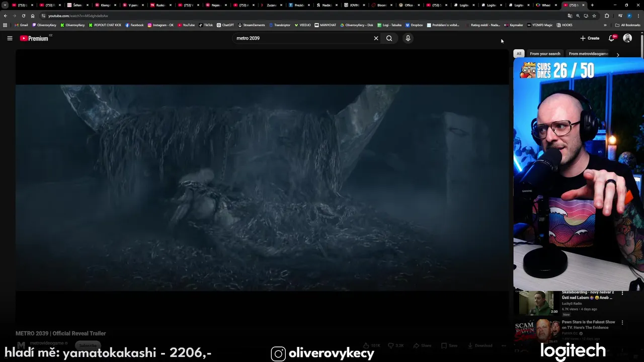Open the YouTube guide hamburger menu
This screenshot has width=644, height=362.
(10, 38)
